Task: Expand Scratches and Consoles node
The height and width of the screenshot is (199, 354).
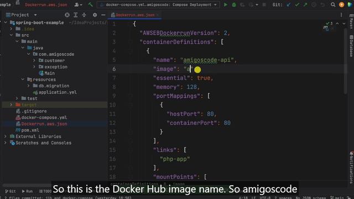Action: 6,143
